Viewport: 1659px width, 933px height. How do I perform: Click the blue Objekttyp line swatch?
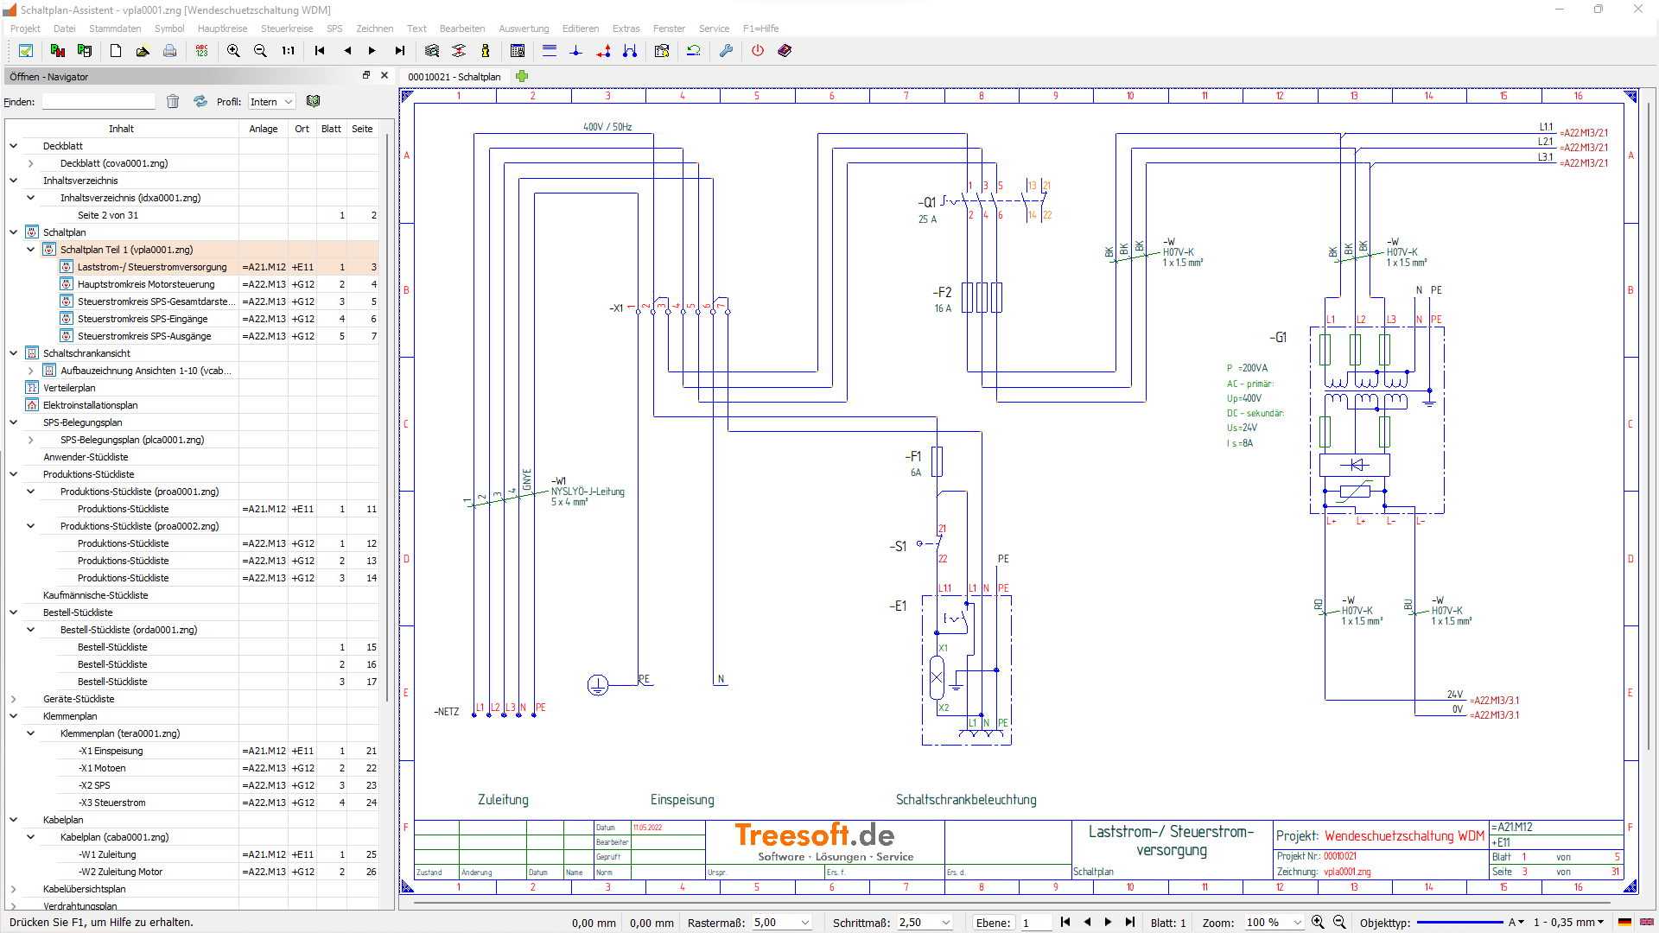[x=1459, y=923]
